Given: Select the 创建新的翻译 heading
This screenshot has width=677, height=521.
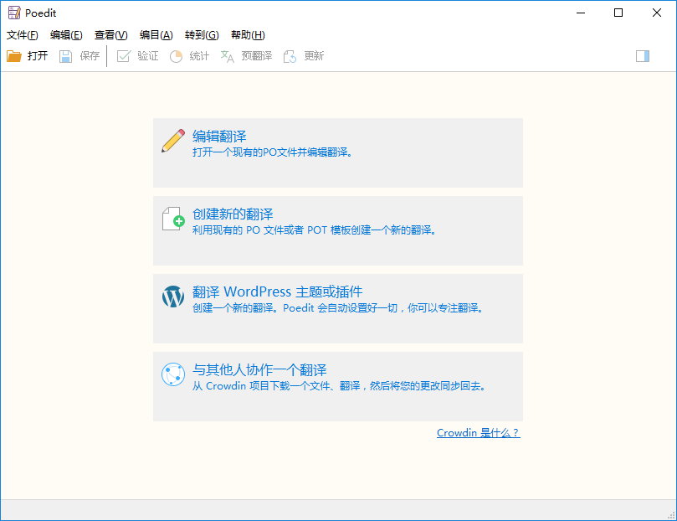Looking at the screenshot, I should click(233, 214).
